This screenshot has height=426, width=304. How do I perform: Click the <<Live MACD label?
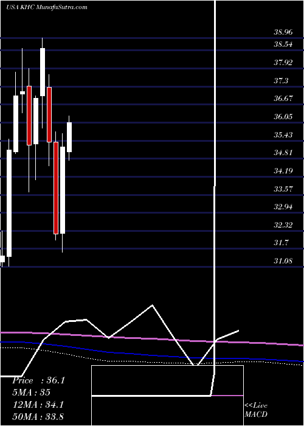pyautogui.click(x=256, y=410)
